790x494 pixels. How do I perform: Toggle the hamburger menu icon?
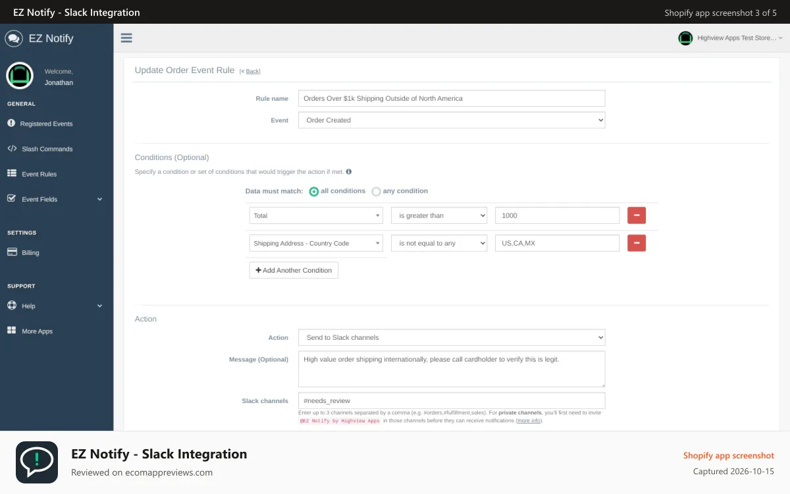tap(126, 38)
